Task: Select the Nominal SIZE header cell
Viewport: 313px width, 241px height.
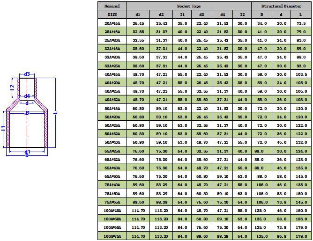Action: (x=112, y=10)
